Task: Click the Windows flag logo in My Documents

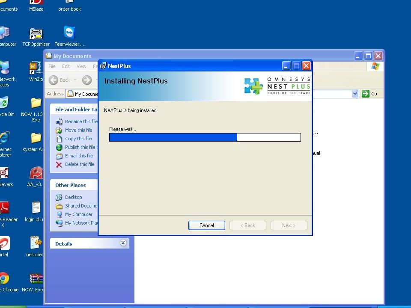Action: (x=375, y=66)
